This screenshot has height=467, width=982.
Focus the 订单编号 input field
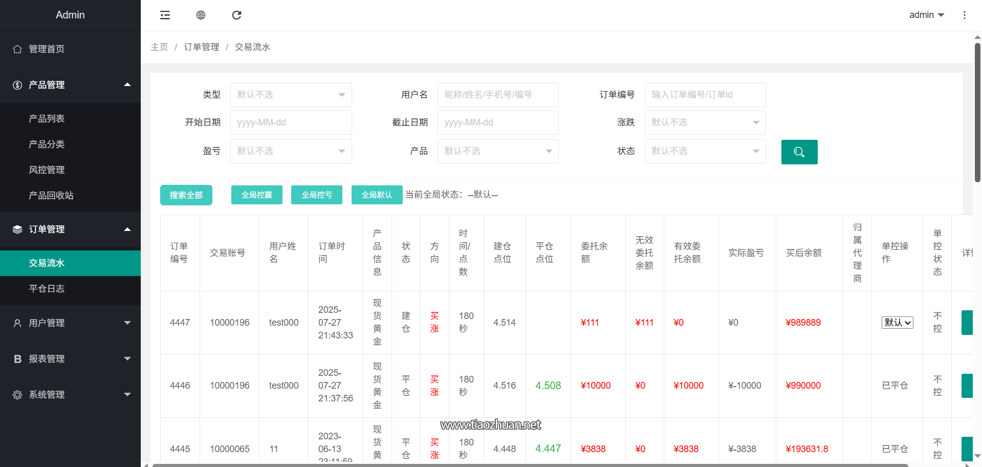point(705,95)
